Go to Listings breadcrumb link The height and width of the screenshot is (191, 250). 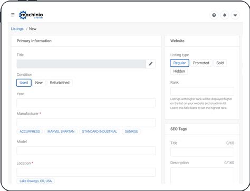pos(17,29)
